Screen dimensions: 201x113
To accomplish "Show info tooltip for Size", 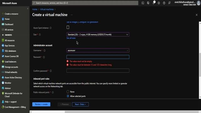I will (x=40, y=35).
